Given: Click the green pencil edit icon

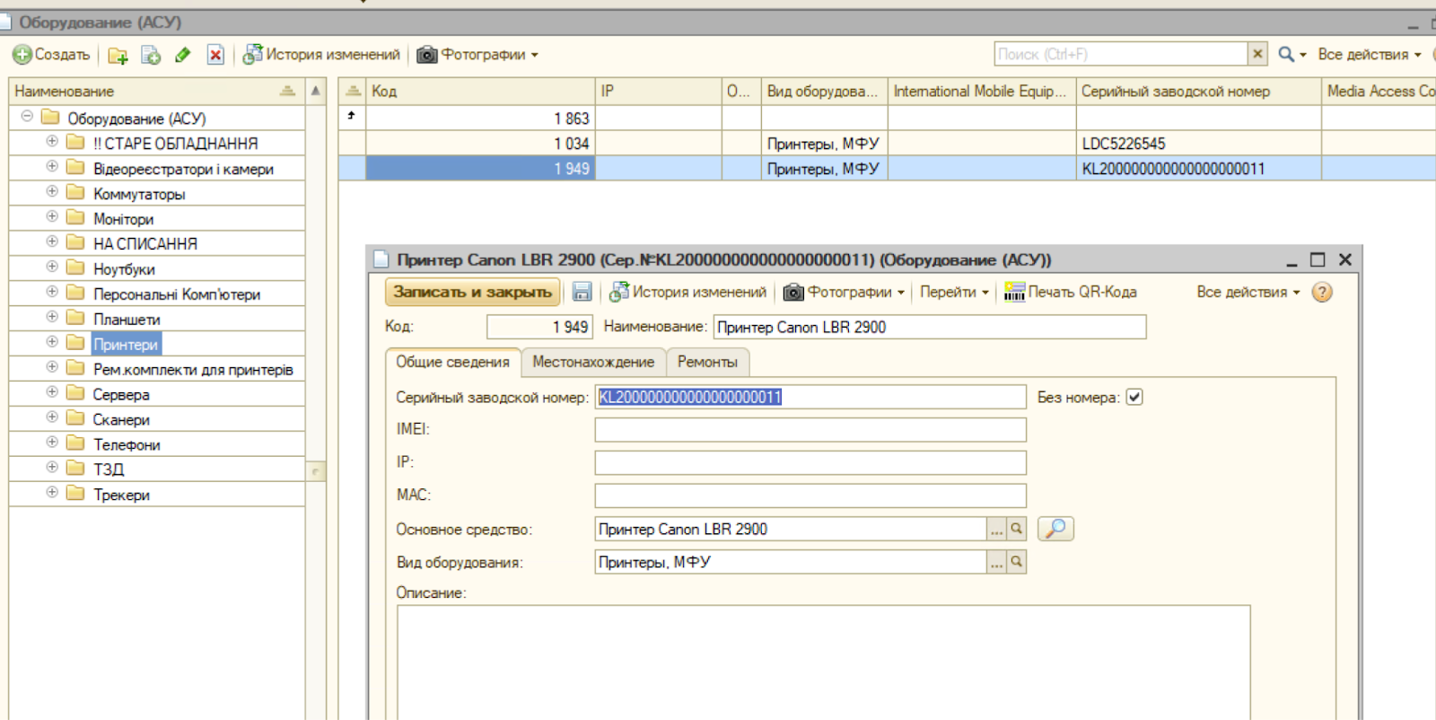Looking at the screenshot, I should (183, 56).
